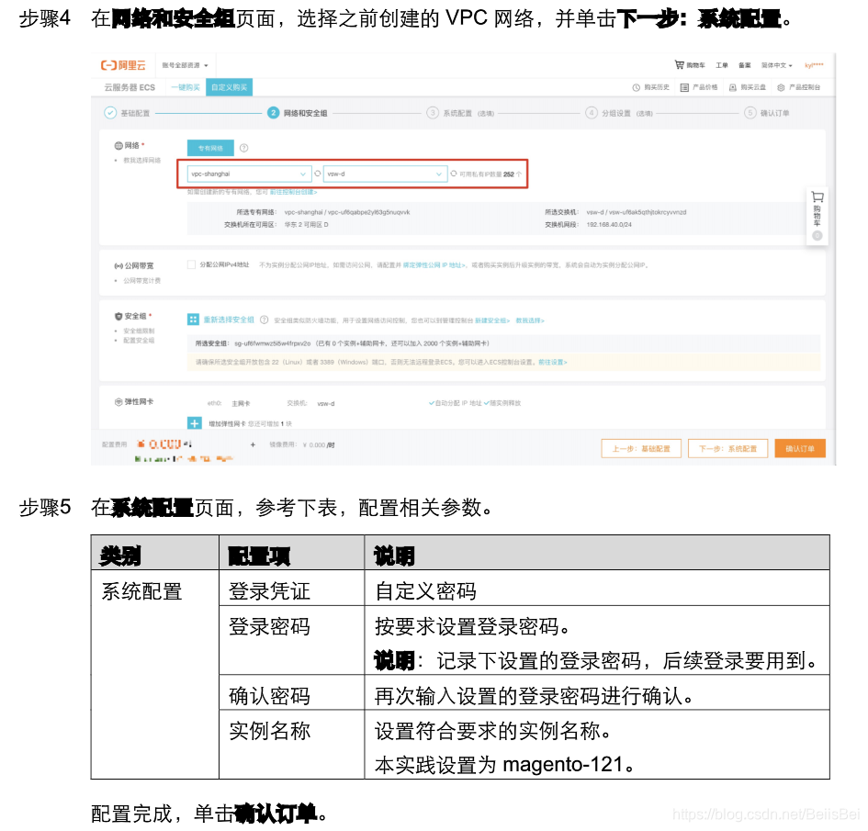Open the floating 购物车 side panel
The image size is (868, 831).
[x=817, y=217]
